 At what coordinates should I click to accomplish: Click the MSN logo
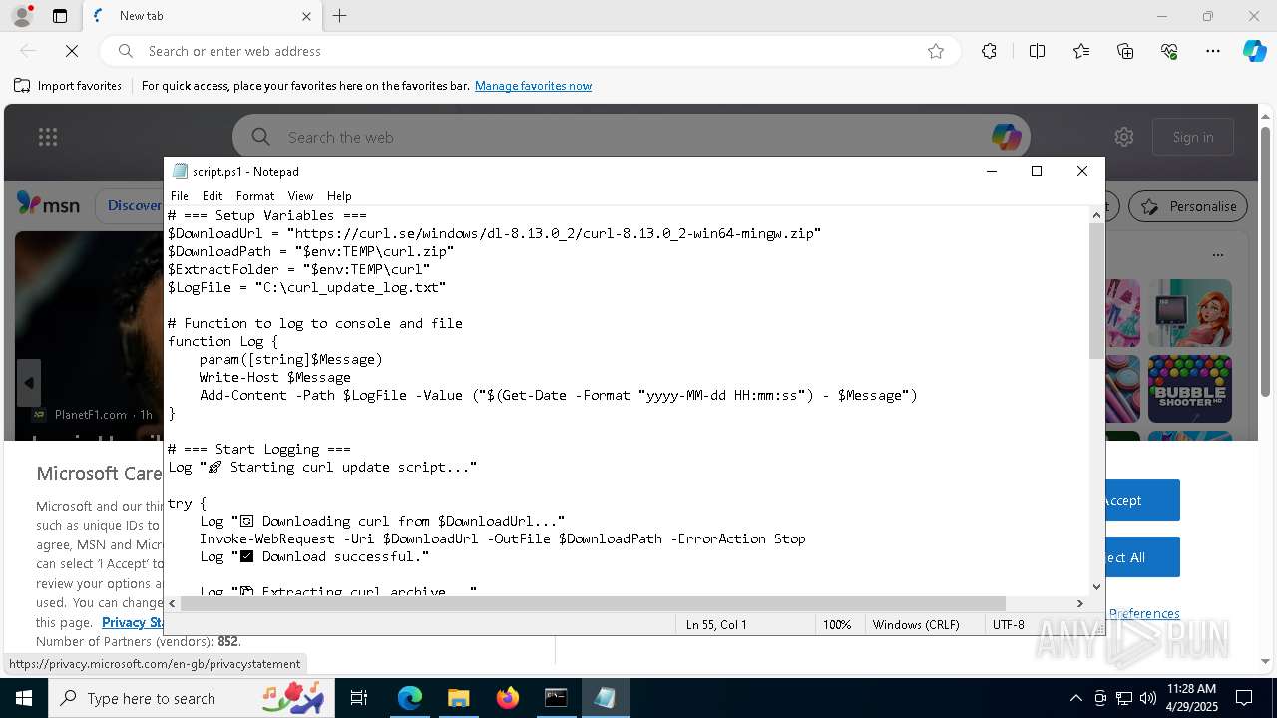(x=48, y=205)
